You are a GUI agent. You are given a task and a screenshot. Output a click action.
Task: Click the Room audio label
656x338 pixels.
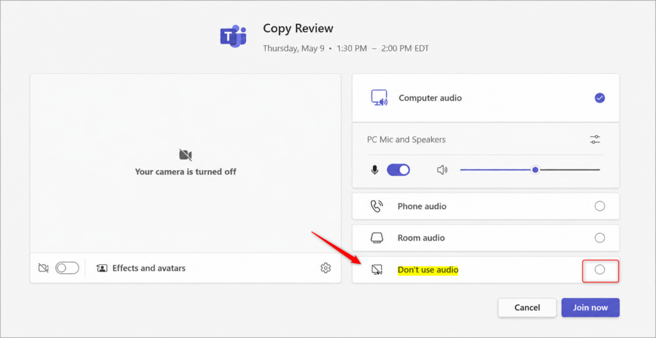click(421, 238)
